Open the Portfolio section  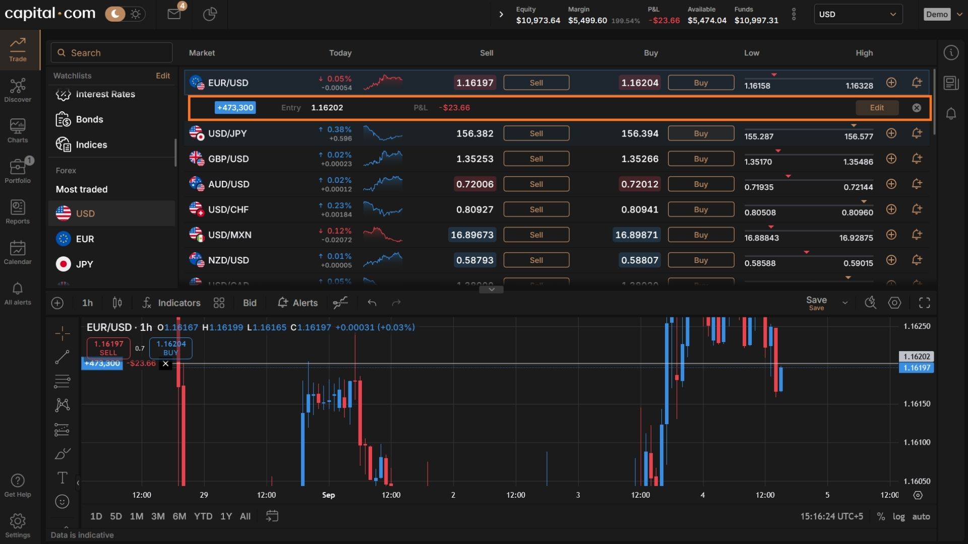[x=18, y=171]
